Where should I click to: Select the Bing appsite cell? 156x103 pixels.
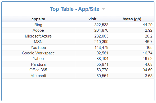(x=38, y=25)
